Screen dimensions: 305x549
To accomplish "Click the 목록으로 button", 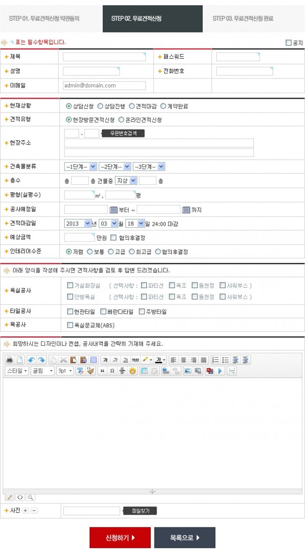I will [185, 537].
